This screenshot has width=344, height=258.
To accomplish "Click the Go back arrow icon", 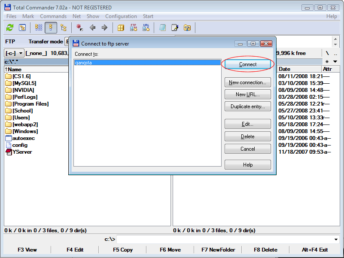I will click(x=92, y=27).
